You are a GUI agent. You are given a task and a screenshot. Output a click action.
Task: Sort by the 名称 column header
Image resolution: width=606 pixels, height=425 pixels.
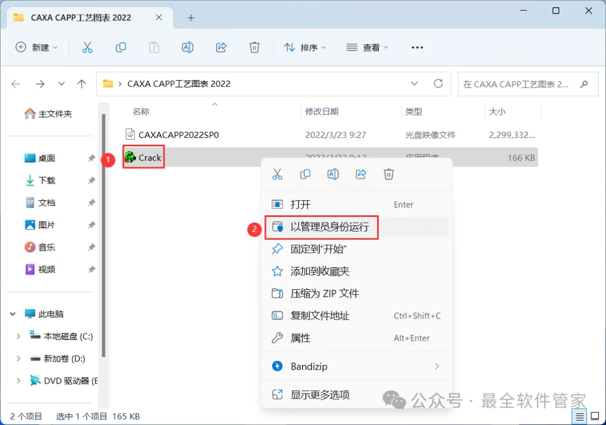click(141, 112)
